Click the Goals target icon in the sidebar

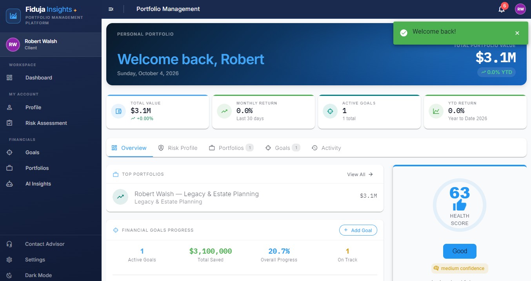pos(10,152)
